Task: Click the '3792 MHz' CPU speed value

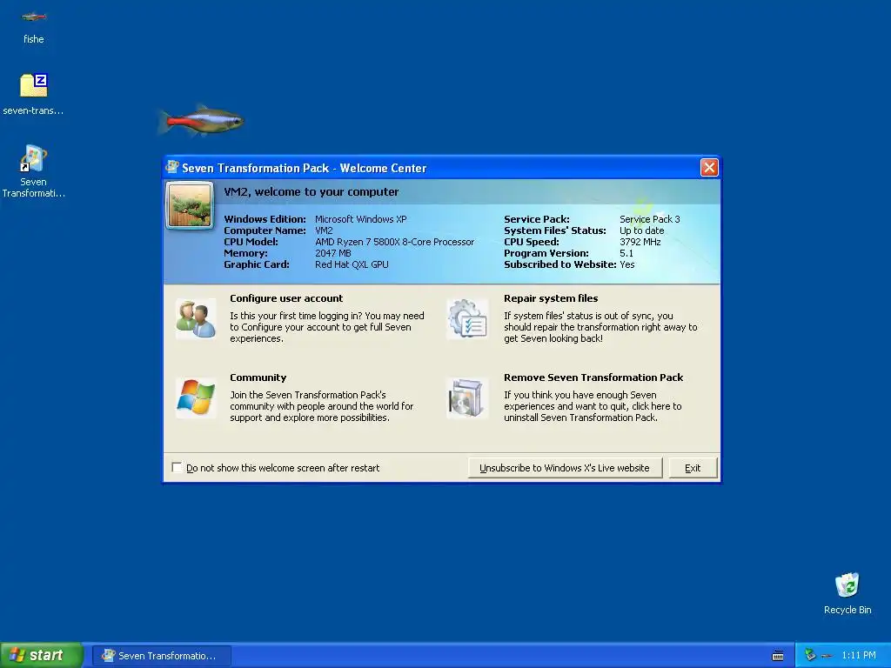Action: (x=640, y=242)
